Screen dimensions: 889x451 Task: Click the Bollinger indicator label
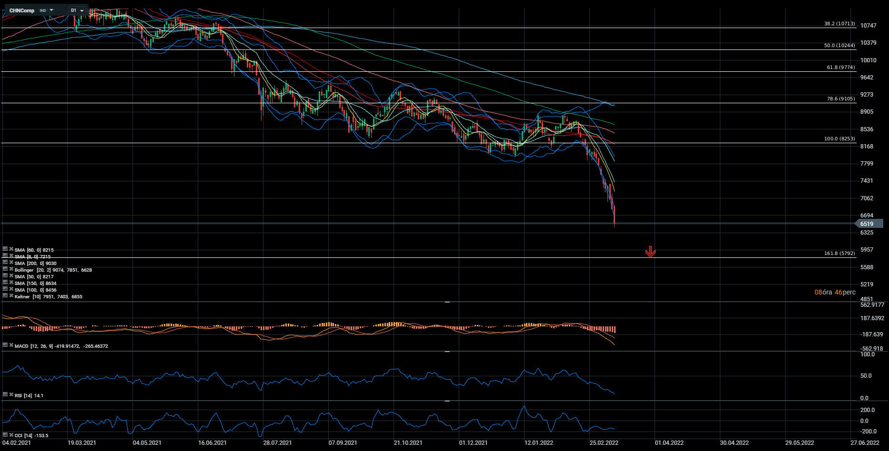point(24,270)
